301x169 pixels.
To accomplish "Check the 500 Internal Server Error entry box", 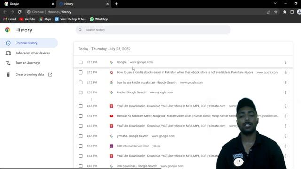I will 80,146.
